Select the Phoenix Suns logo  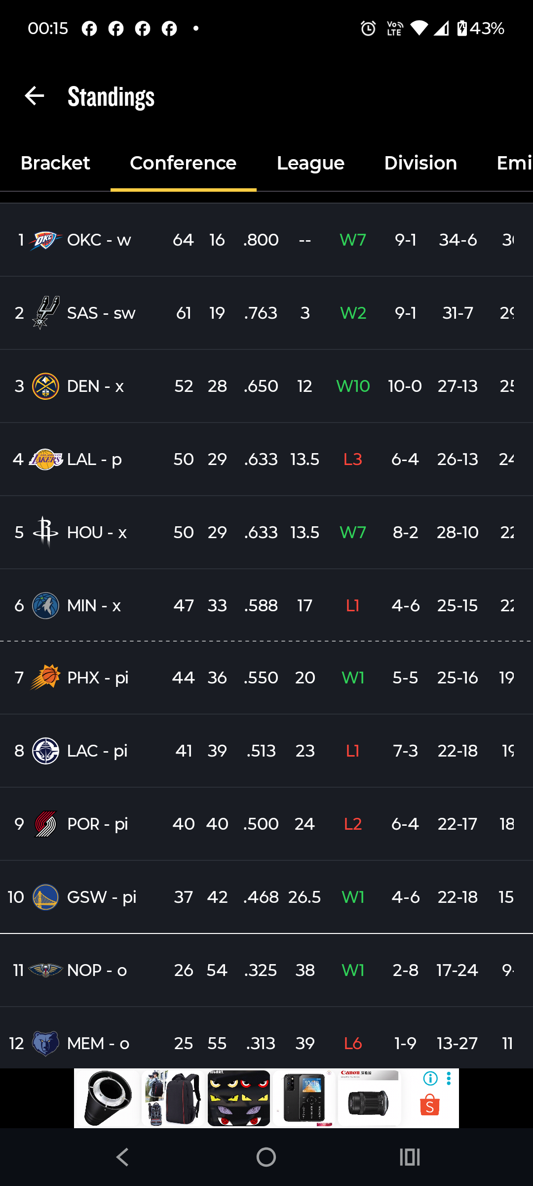click(x=45, y=678)
